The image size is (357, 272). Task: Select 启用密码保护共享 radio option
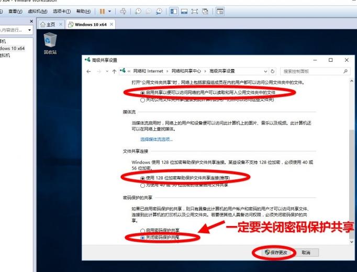tap(142, 231)
